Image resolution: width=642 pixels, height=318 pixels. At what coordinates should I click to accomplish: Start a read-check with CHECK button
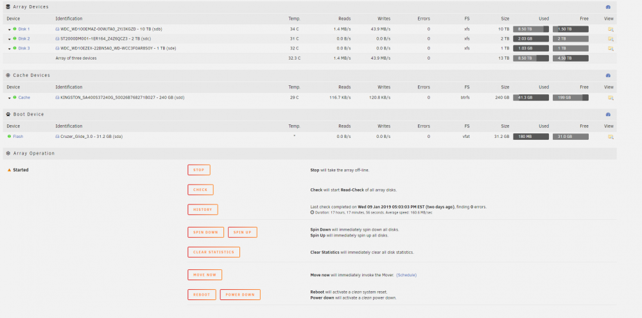200,190
